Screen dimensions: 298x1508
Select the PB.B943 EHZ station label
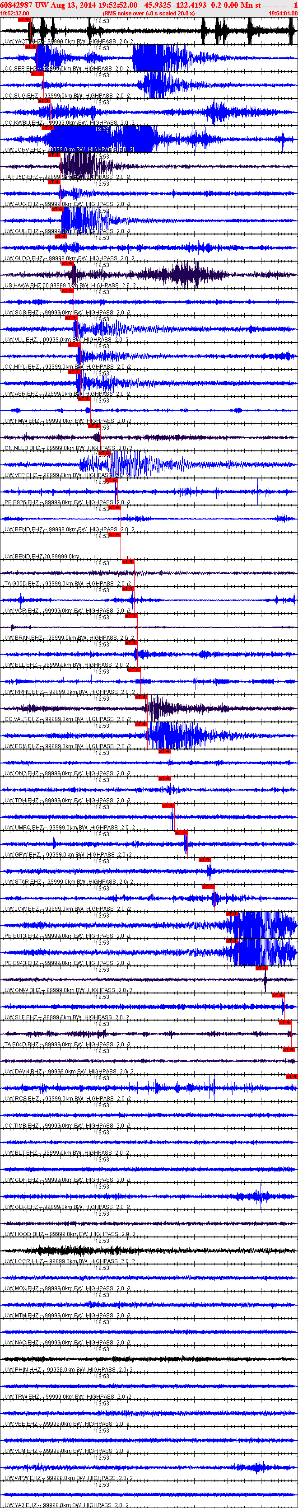click(68, 963)
